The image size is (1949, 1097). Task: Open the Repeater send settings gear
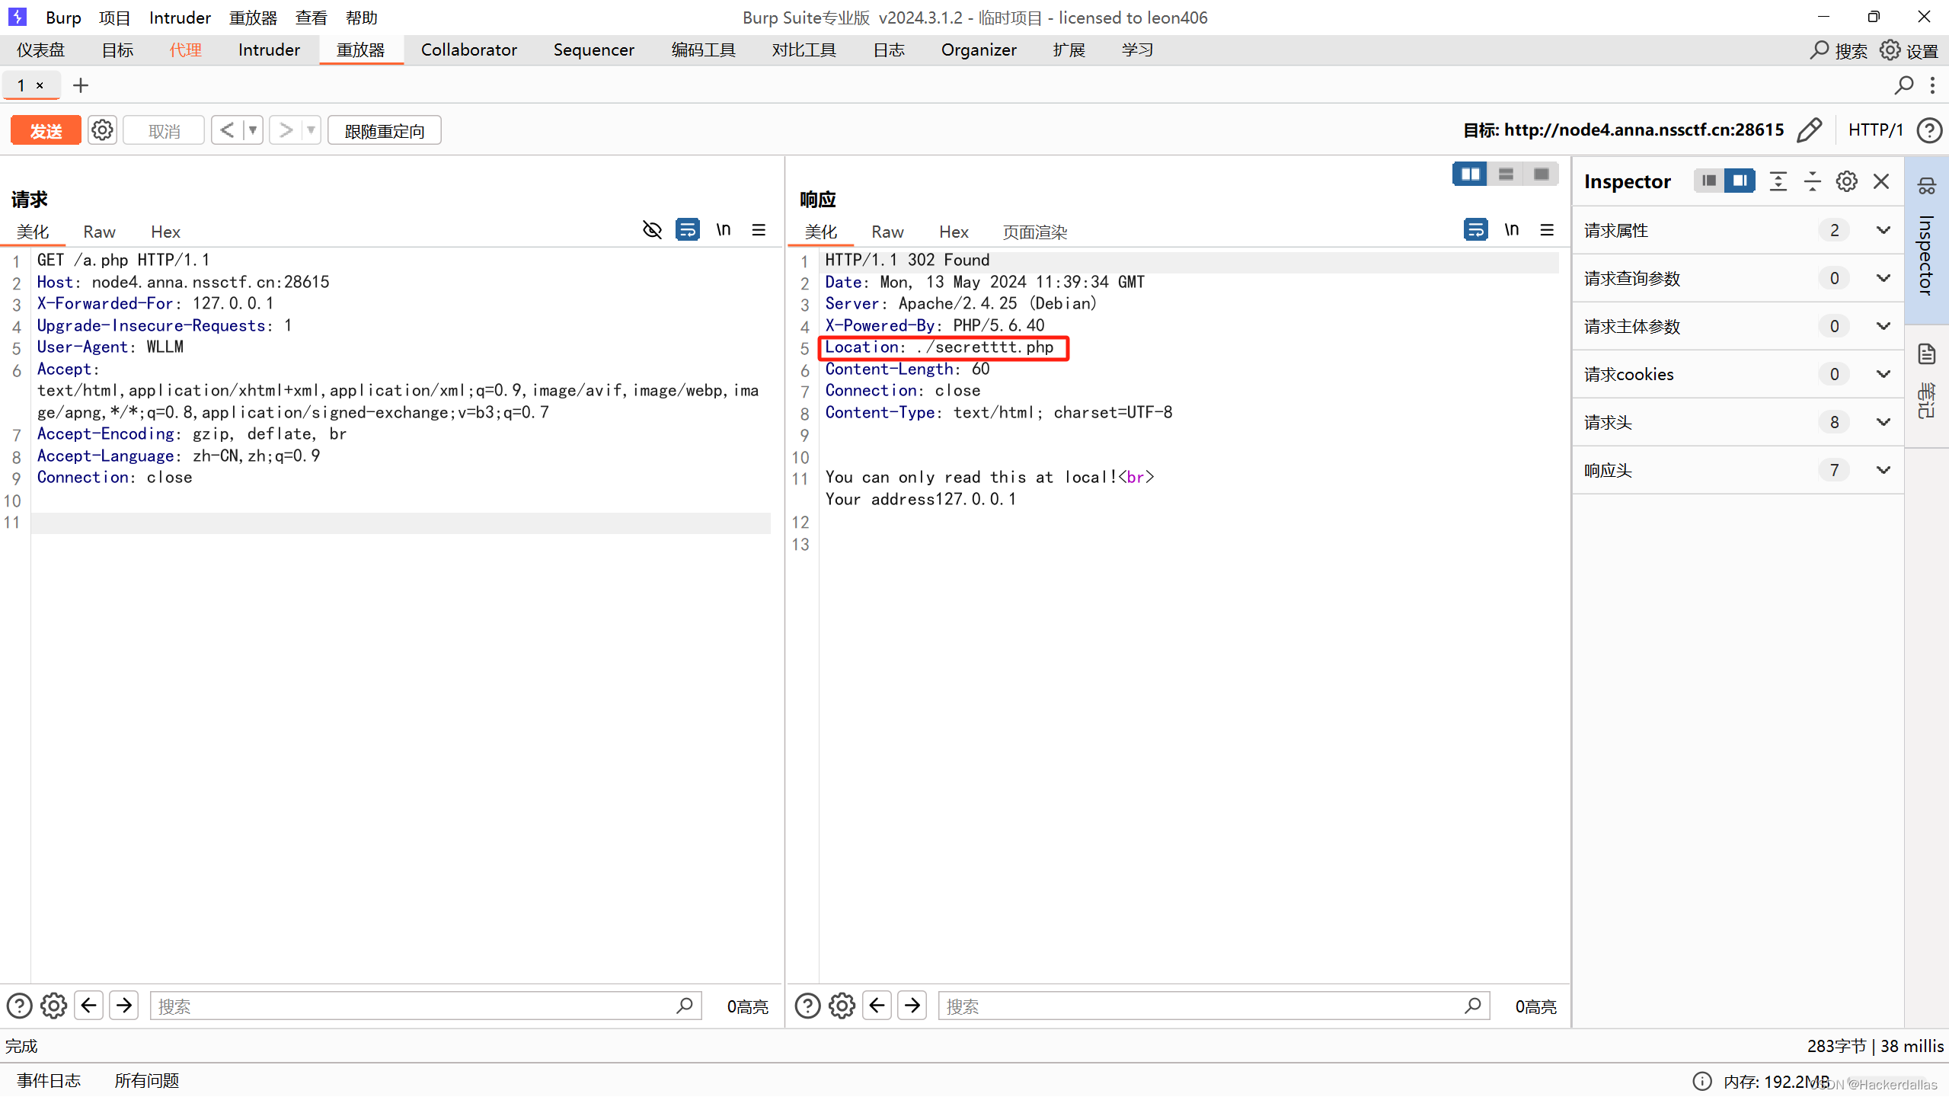102,130
